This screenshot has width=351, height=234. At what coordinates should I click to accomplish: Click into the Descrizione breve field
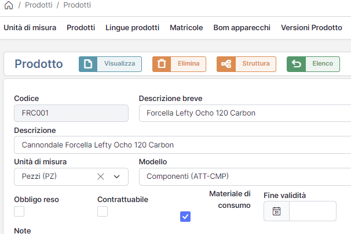coord(245,113)
